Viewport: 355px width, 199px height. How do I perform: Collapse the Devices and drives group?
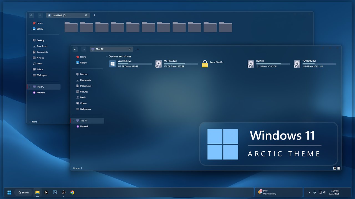click(107, 56)
